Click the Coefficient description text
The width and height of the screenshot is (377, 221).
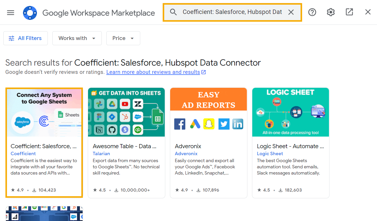pyautogui.click(x=44, y=167)
